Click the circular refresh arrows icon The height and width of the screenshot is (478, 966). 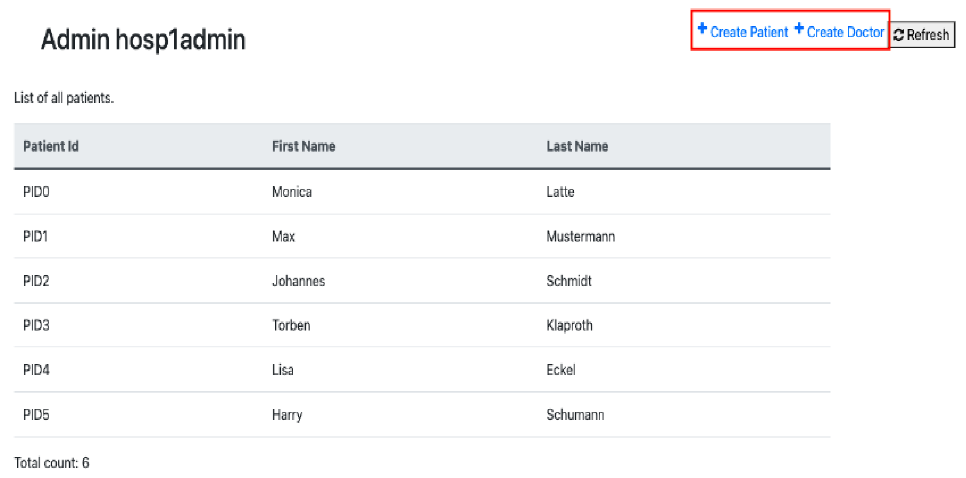(x=898, y=35)
